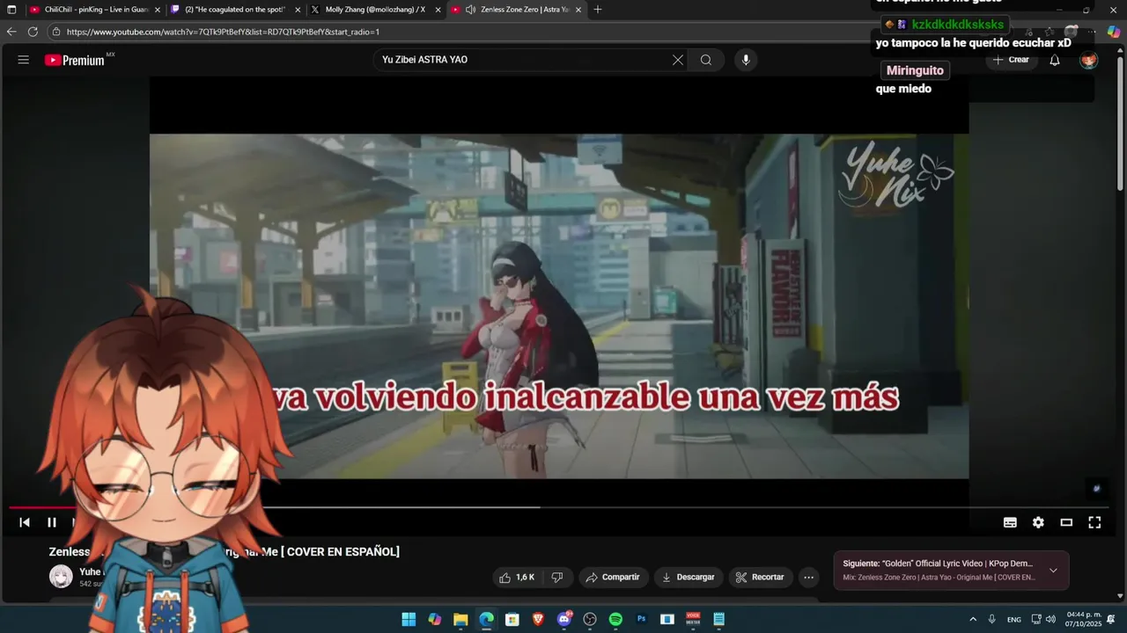Open Voicemeeter from the taskbar
The image size is (1127, 633).
coord(693,619)
